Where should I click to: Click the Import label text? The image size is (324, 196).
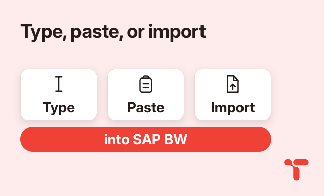[x=233, y=108]
